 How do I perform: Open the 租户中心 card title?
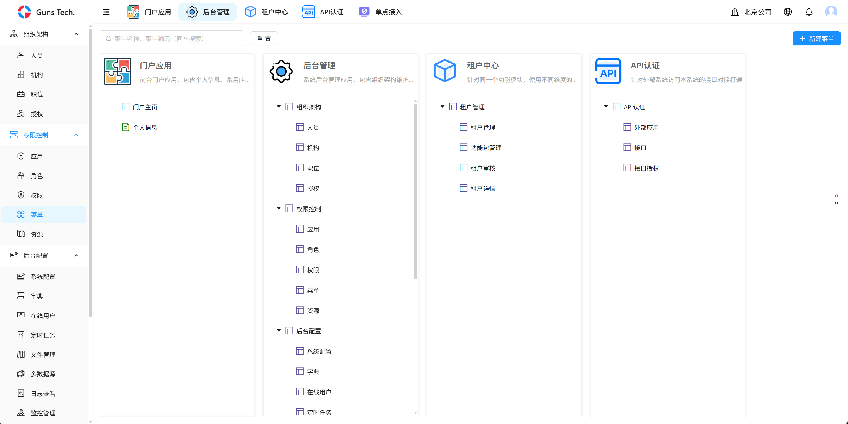483,66
